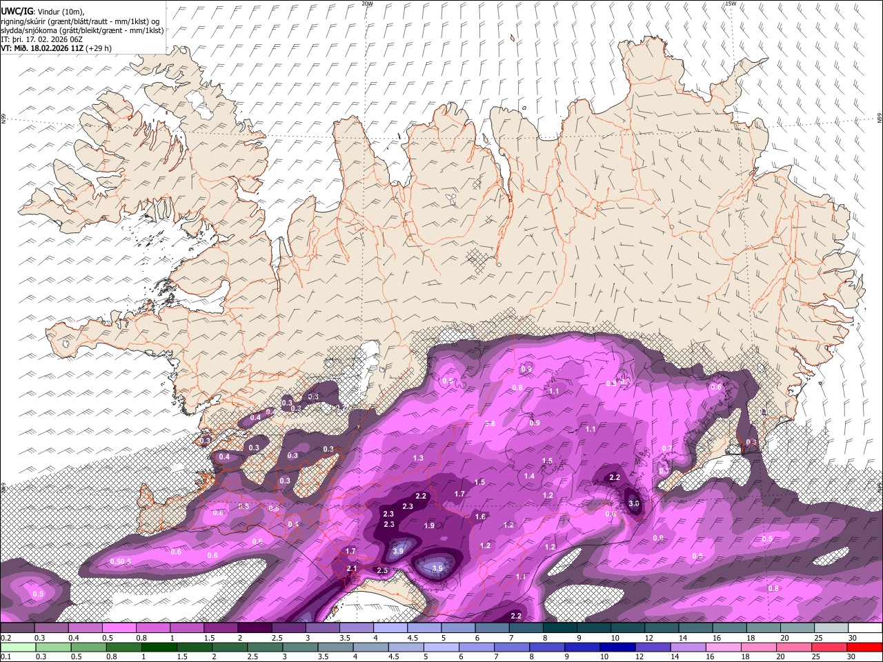Select the darkest purple swatch labeled 2
This screenshot has width=883, height=662.
click(255, 628)
